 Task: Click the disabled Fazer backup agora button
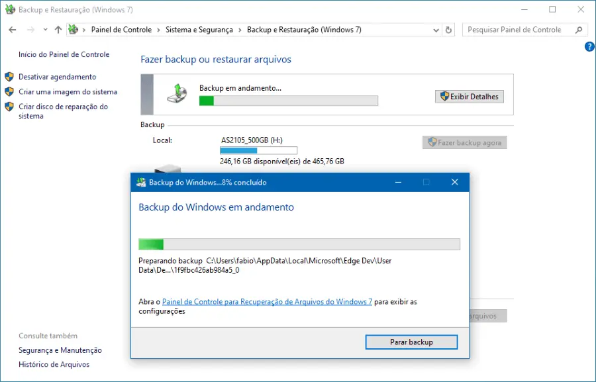click(464, 142)
